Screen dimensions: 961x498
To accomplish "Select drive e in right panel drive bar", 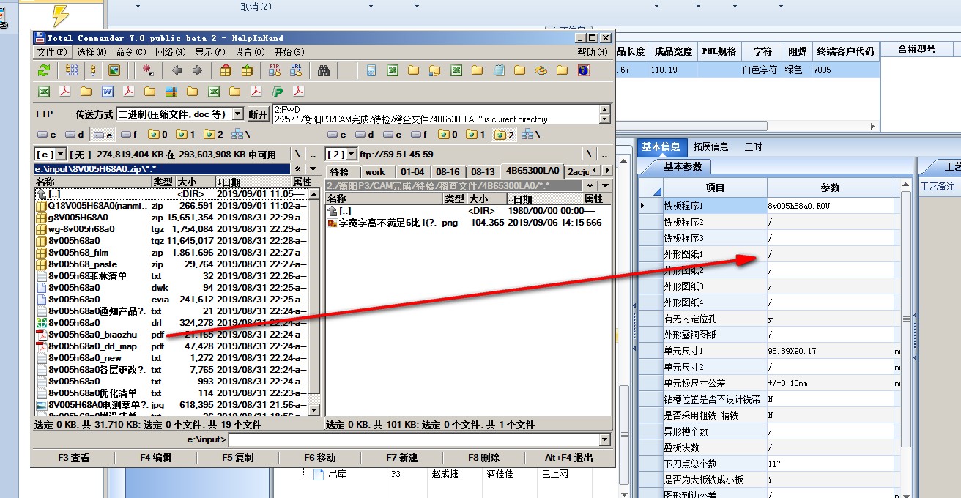I will point(392,135).
